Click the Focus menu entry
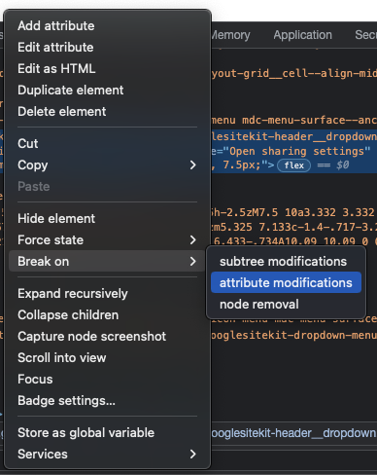The image size is (377, 475). click(x=106, y=380)
